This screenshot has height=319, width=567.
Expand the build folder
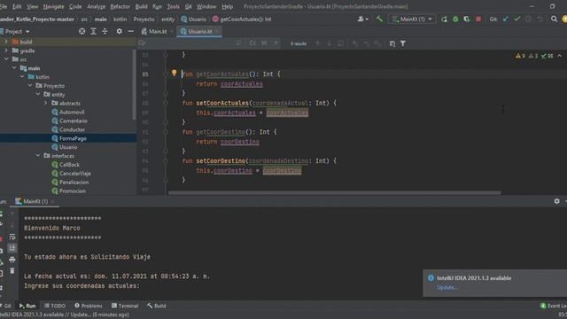coord(6,42)
